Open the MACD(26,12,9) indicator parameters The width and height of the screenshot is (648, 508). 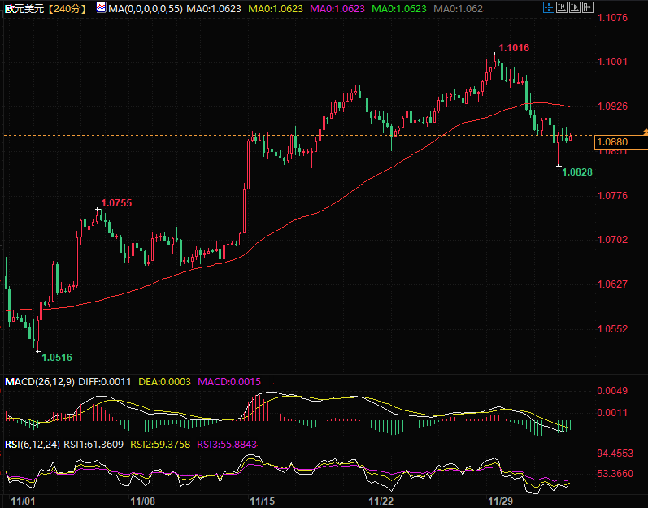coord(40,381)
